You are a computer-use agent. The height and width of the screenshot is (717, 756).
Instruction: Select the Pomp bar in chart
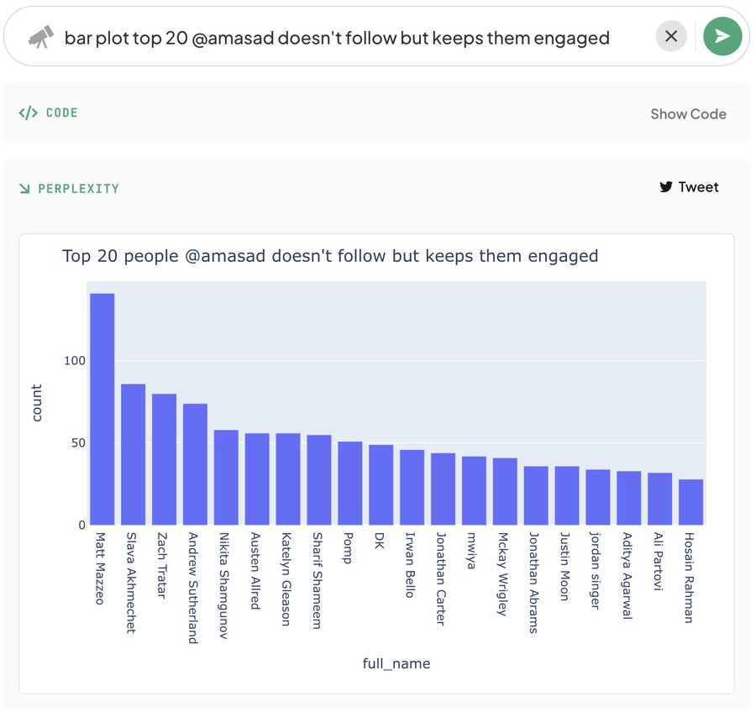(x=350, y=484)
